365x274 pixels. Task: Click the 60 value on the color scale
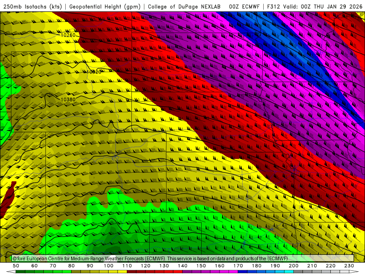point(35,266)
